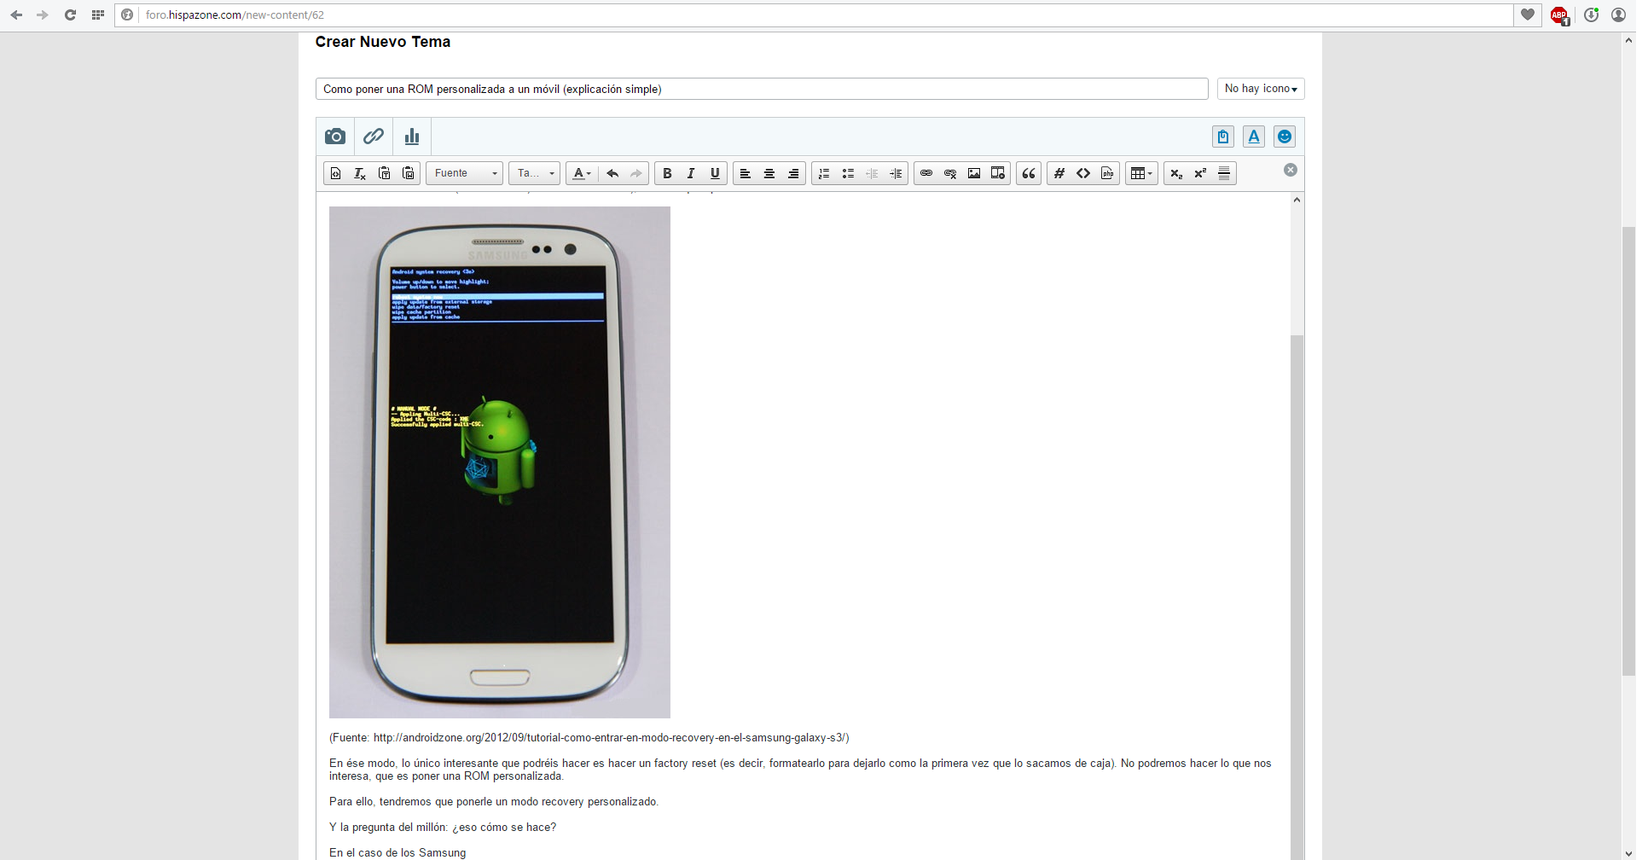Wrap selection in quote tags
Viewport: 1648px width, 860px height.
(1029, 173)
